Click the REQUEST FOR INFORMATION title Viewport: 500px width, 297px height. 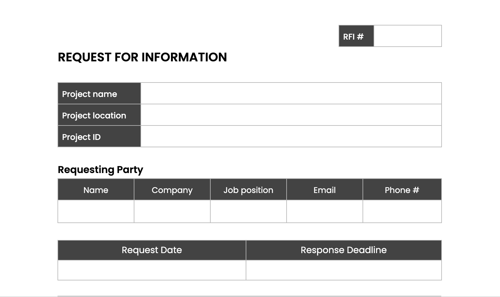[142, 57]
